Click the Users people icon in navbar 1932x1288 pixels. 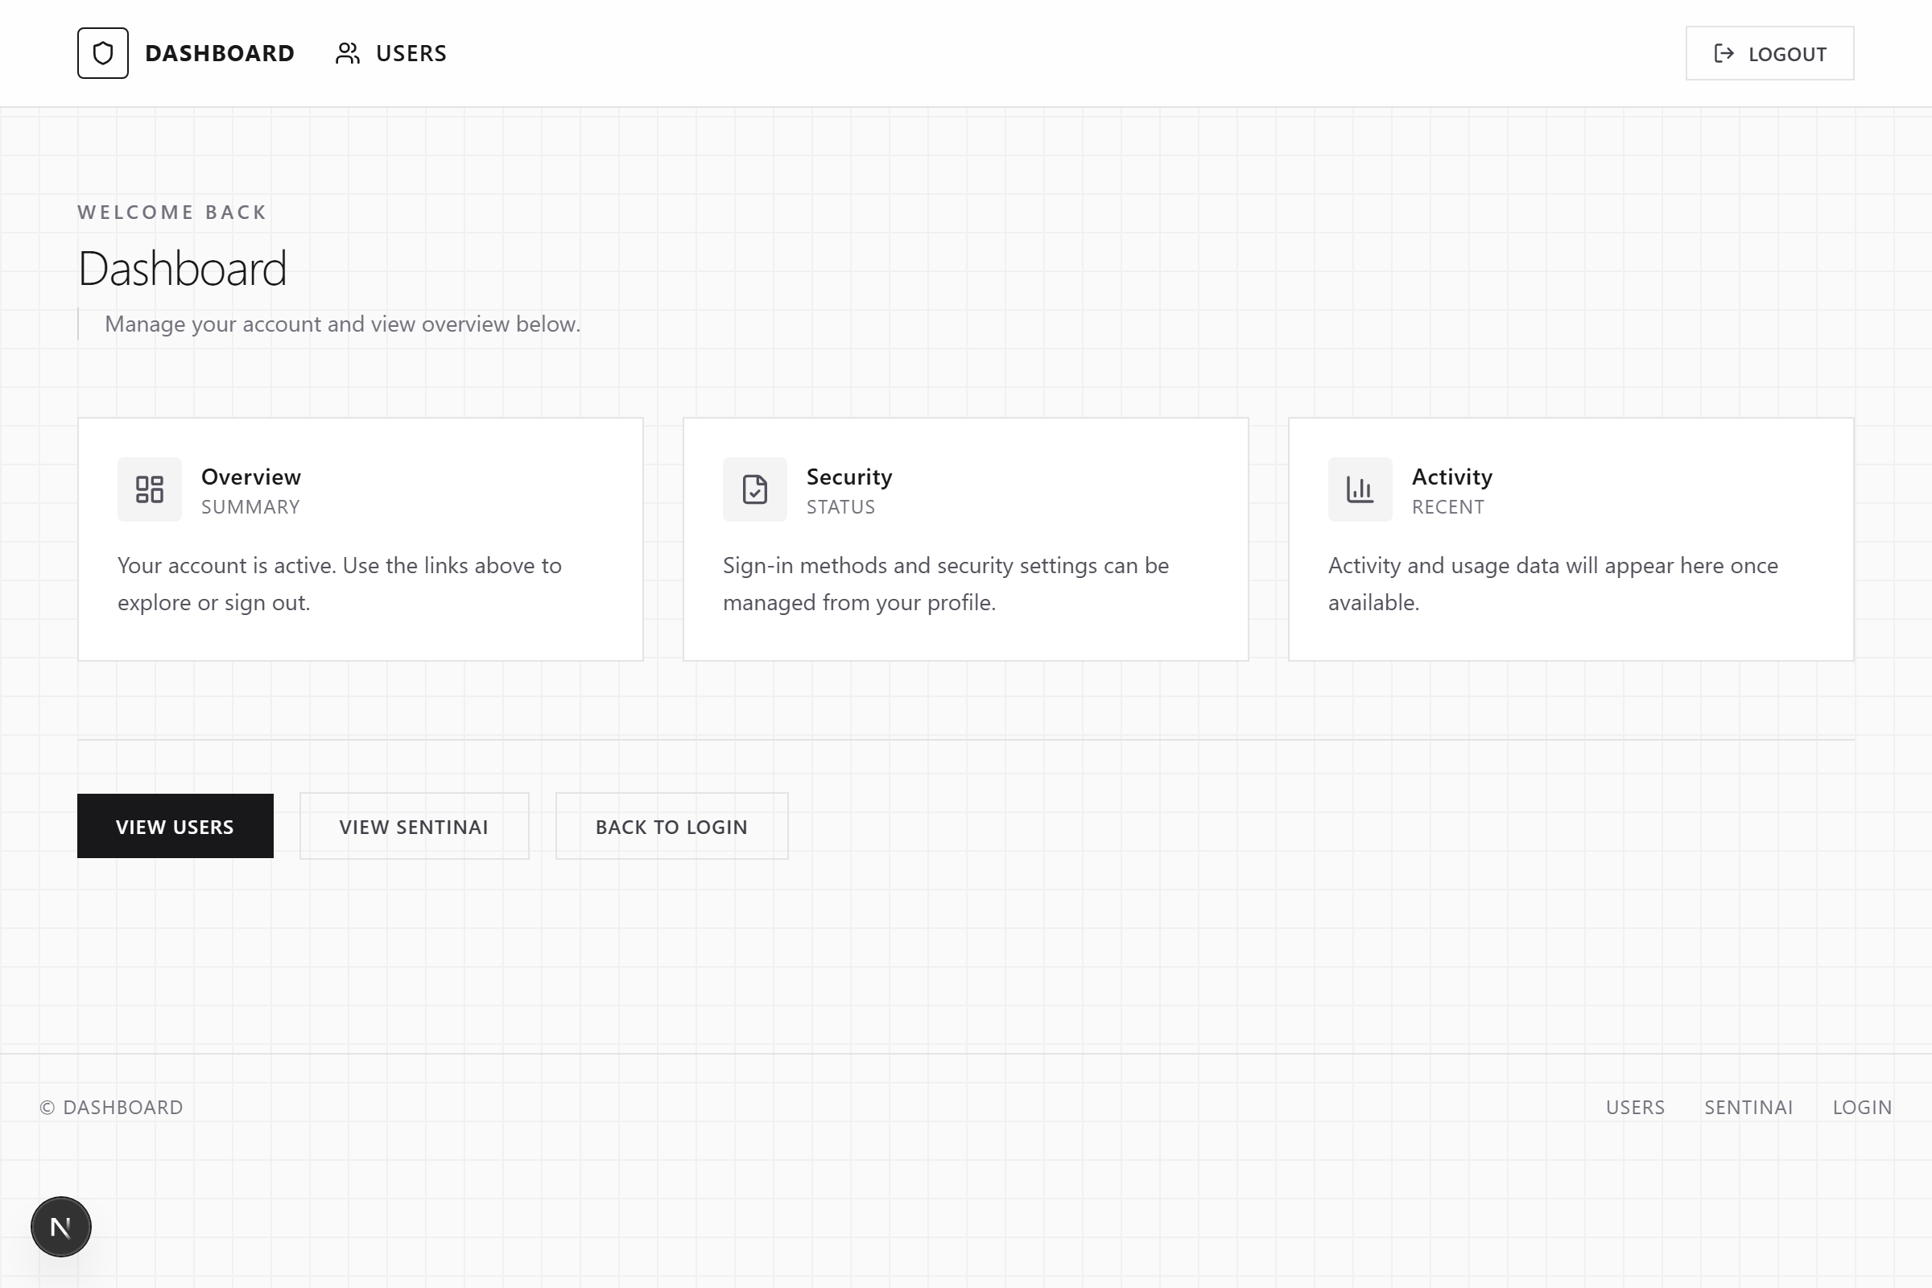(x=348, y=53)
